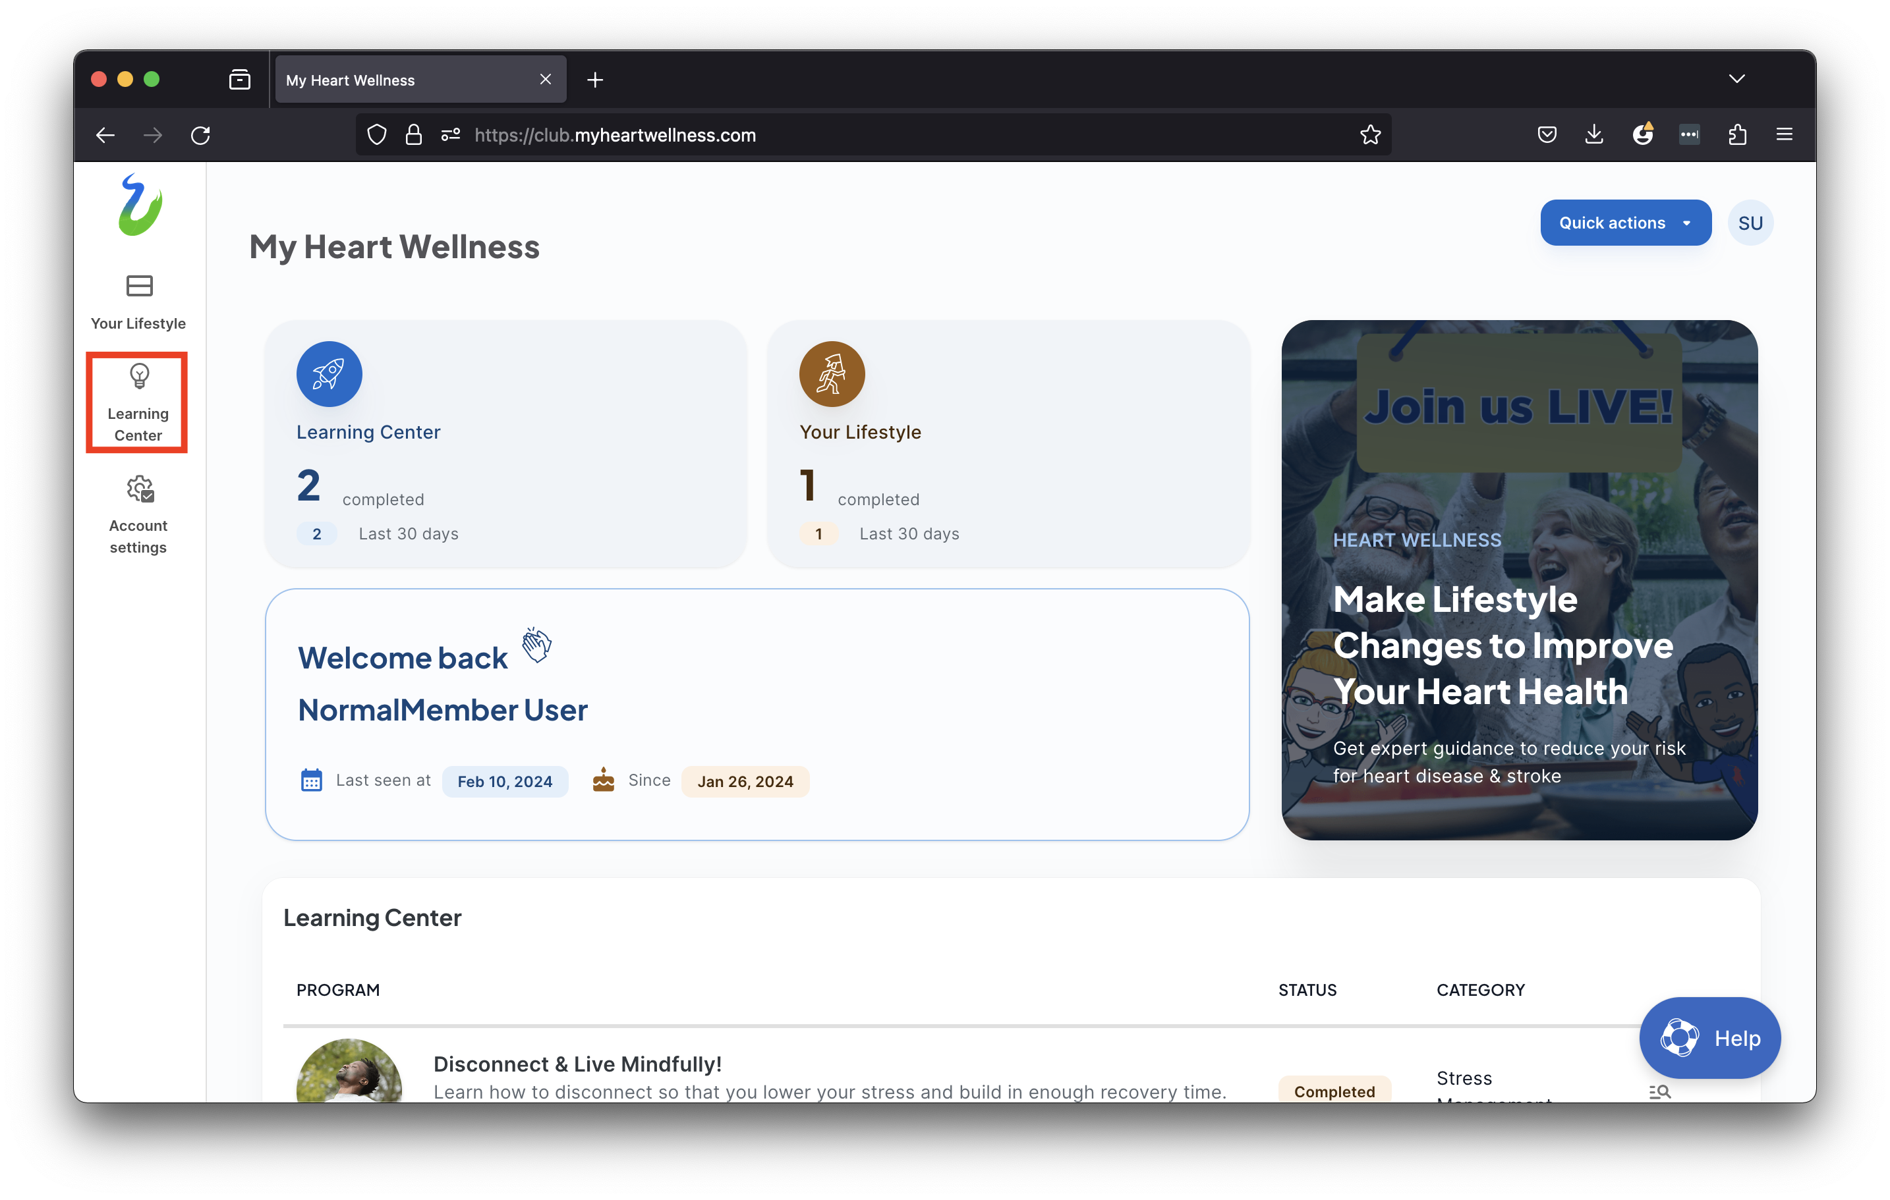Click the rocket icon on the Learning Center card
The image size is (1890, 1200).
coord(329,374)
